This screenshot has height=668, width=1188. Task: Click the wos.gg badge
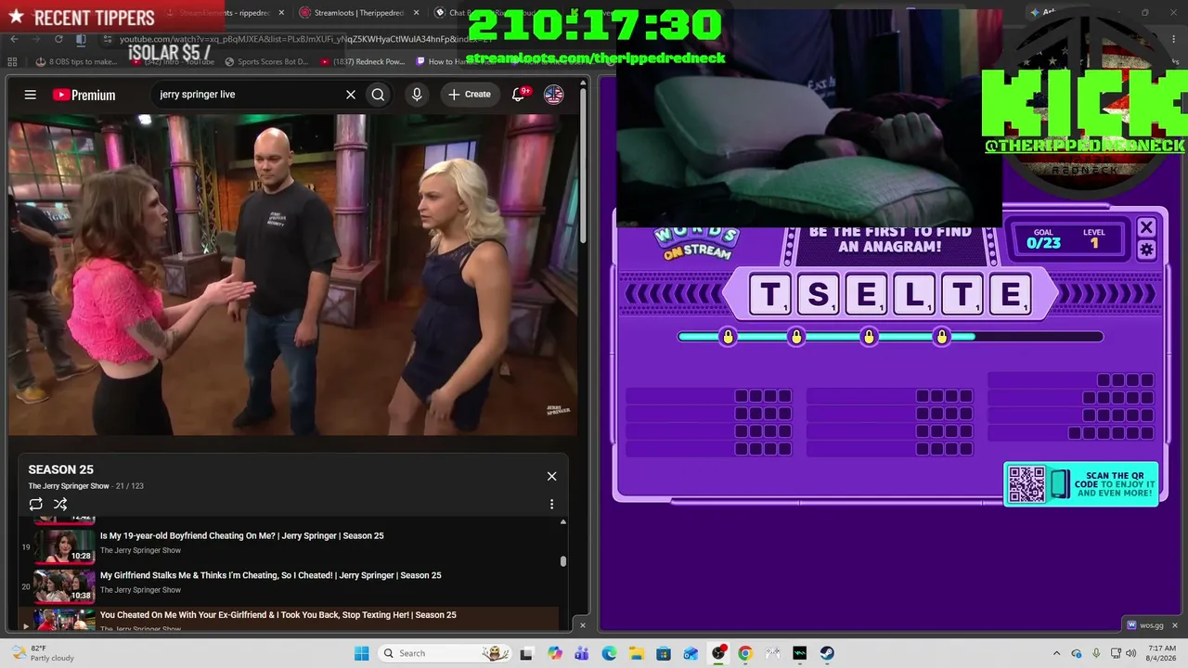[1144, 624]
